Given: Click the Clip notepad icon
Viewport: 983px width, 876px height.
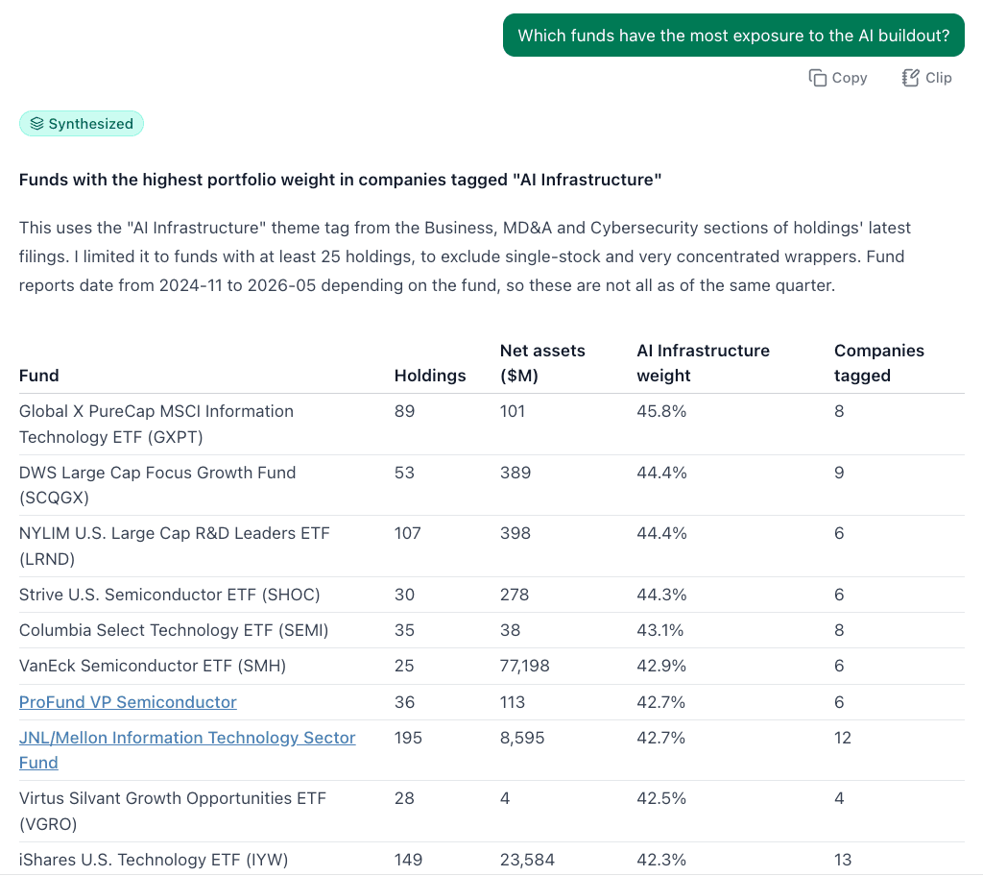Looking at the screenshot, I should [x=910, y=78].
